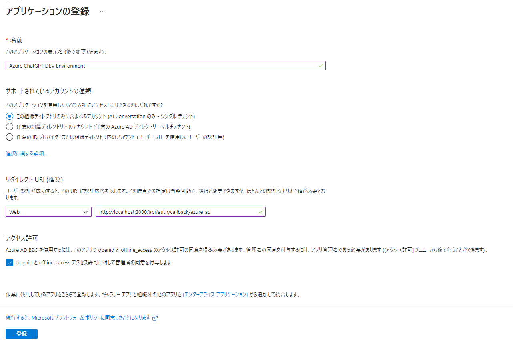This screenshot has height=344, width=513.
Task: Click the external link icon after policy link
Action: point(155,318)
